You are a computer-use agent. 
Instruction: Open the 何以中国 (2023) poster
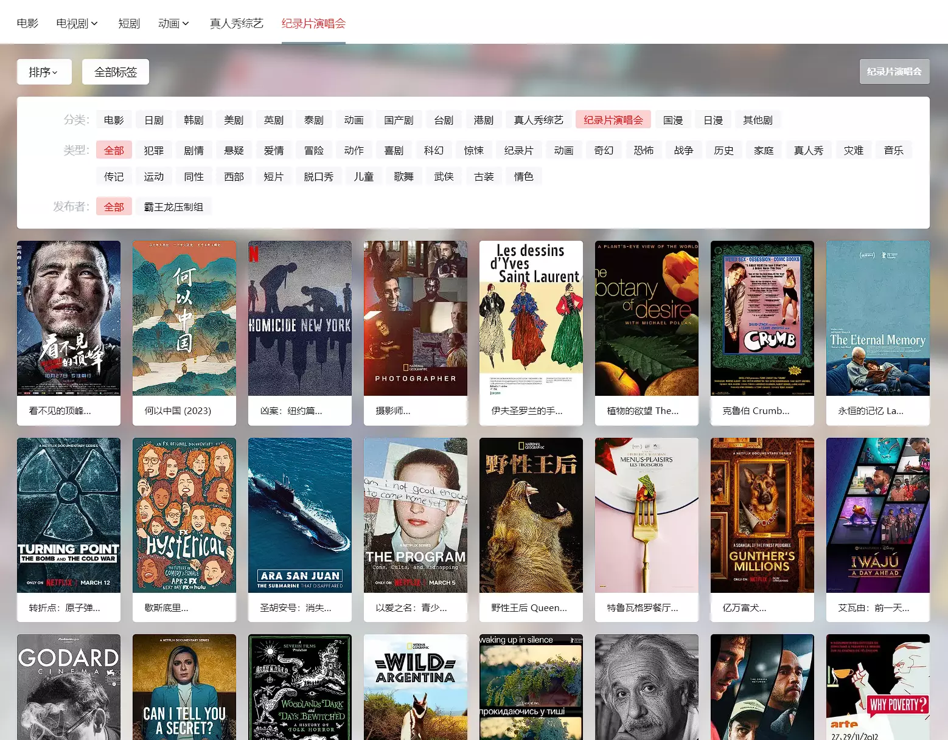pyautogui.click(x=184, y=318)
